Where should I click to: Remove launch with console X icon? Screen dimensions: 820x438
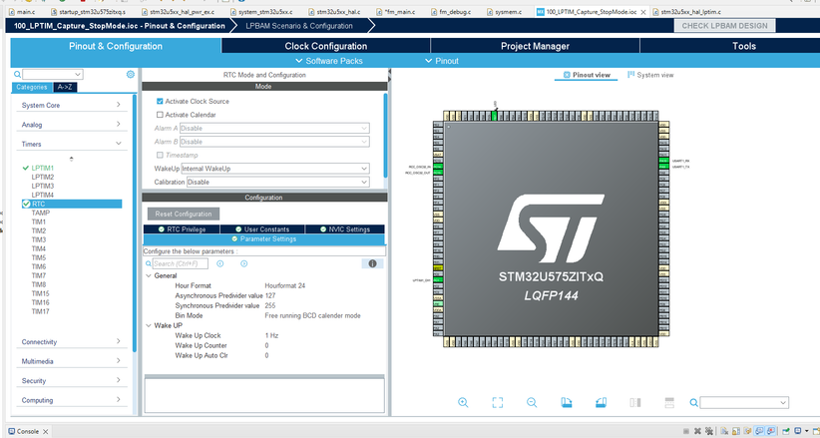[697, 432]
